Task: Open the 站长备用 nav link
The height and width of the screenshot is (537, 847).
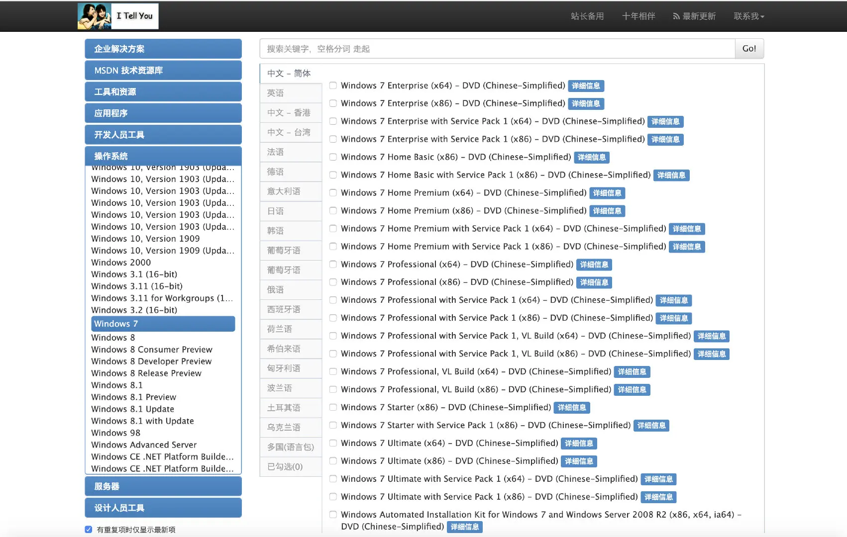Action: 587,16
